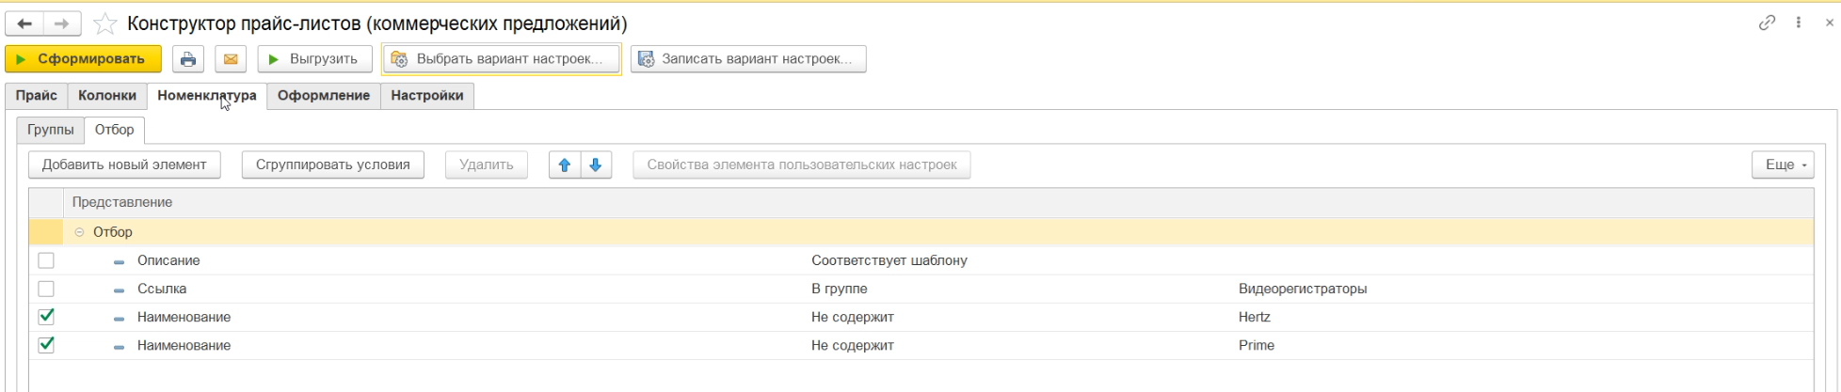This screenshot has width=1841, height=392.
Task: Click the Сформировать button
Action: (83, 59)
